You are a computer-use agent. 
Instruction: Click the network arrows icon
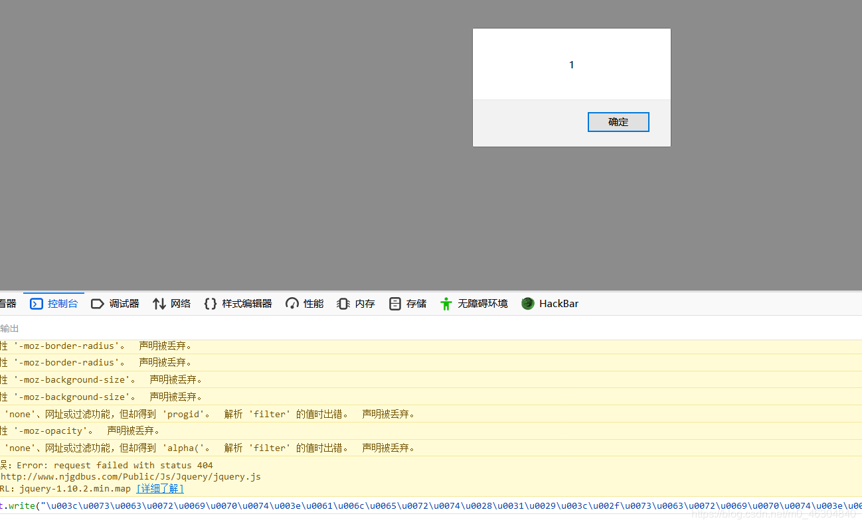pos(159,304)
